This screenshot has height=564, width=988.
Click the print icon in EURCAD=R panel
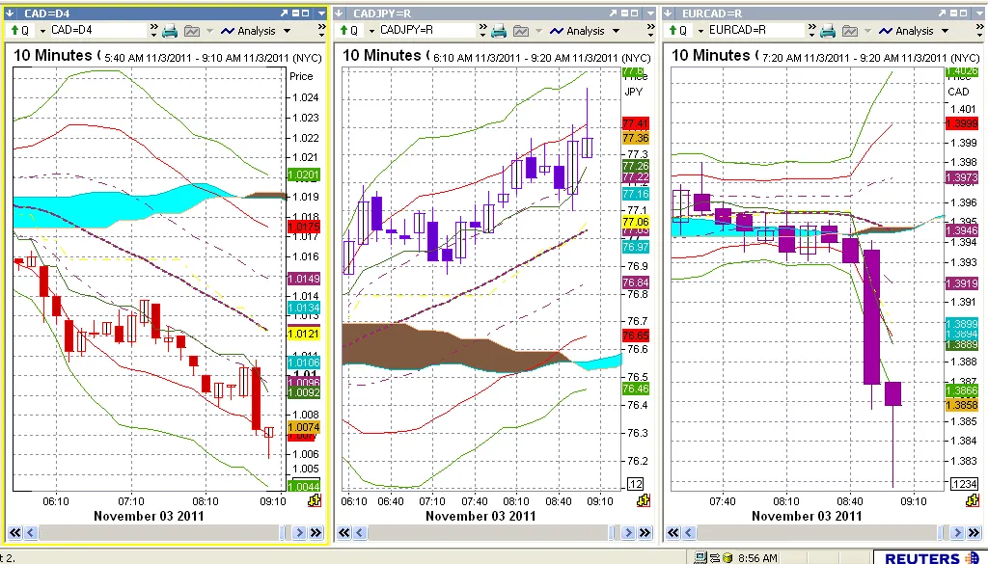828,31
